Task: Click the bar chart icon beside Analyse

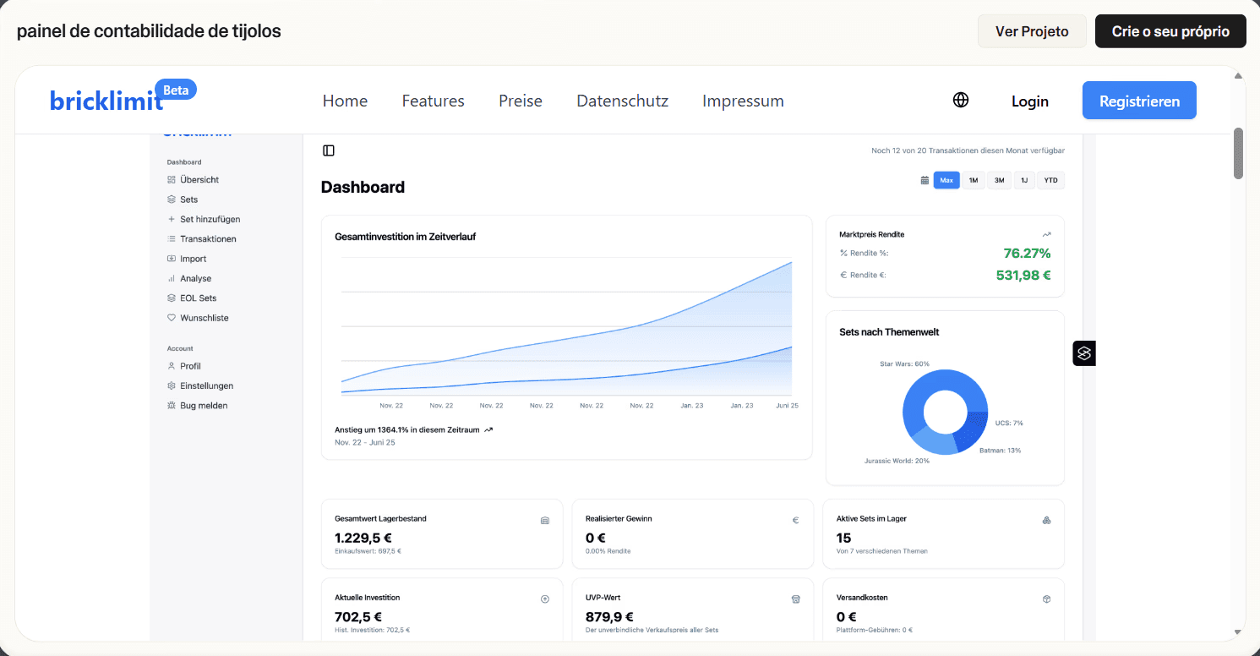Action: click(172, 278)
